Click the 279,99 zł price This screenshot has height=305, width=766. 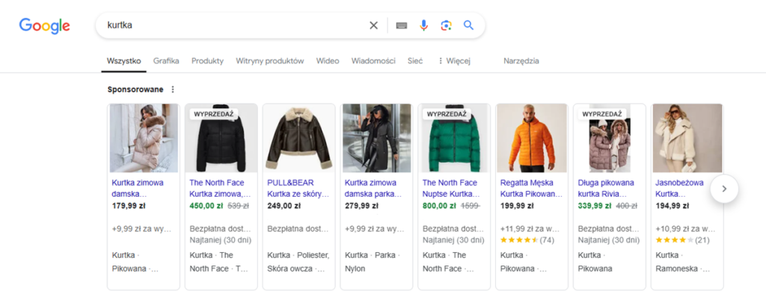[x=361, y=206]
